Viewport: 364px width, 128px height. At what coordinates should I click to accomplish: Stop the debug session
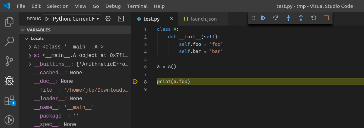click(326, 18)
